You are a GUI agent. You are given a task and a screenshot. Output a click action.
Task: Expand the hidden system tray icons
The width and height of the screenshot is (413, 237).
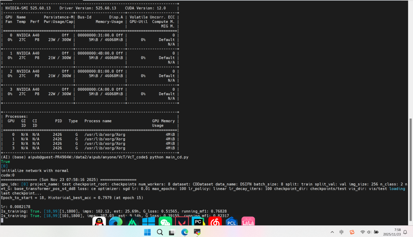tap(332, 232)
